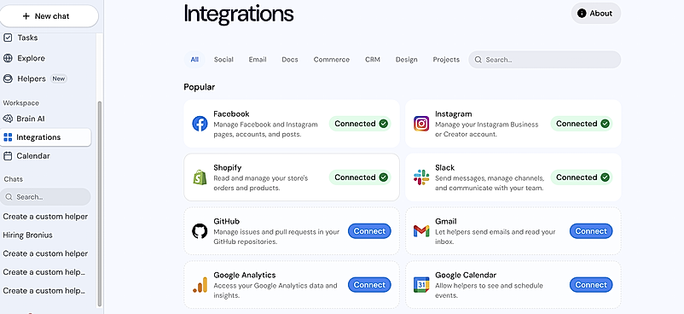Click the Connected label text on Shopify

click(x=355, y=177)
